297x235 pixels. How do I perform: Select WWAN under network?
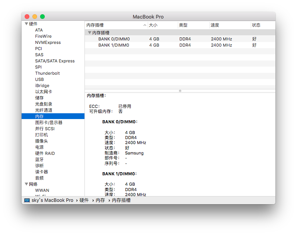coord(42,190)
